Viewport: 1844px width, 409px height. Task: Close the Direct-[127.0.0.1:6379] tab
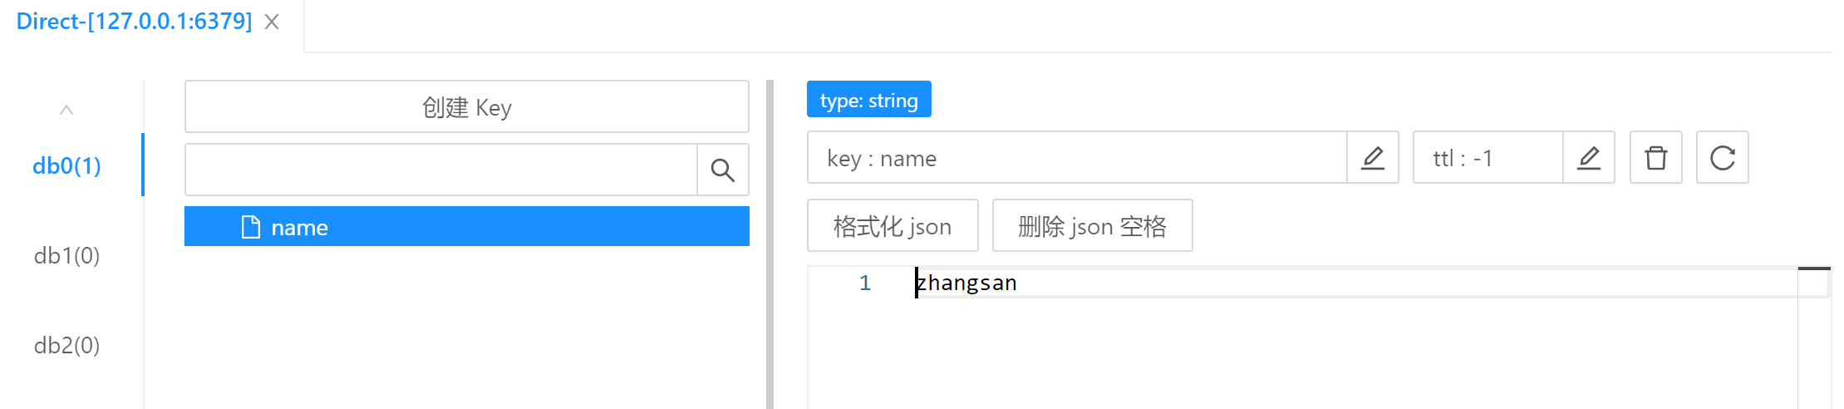click(272, 22)
